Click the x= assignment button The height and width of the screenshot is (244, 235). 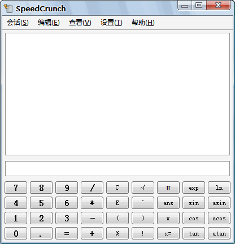point(168,233)
